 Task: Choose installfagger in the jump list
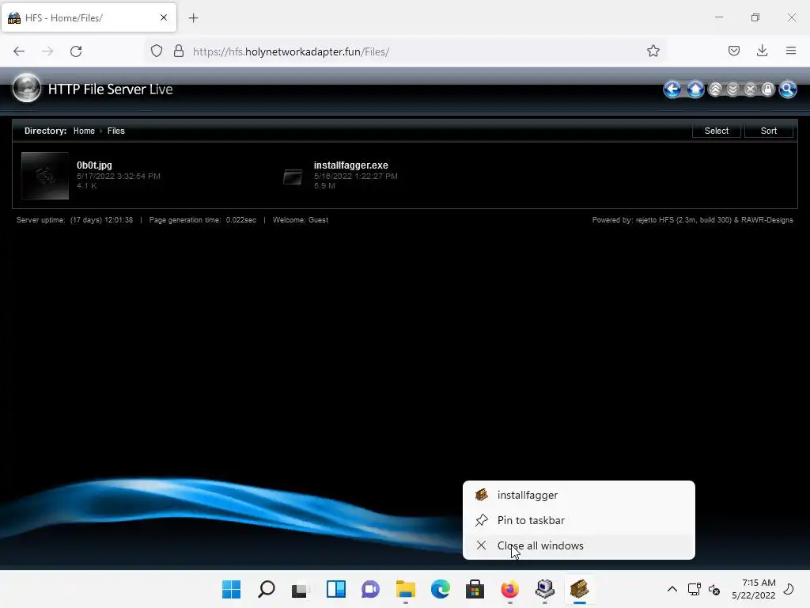coord(578,495)
